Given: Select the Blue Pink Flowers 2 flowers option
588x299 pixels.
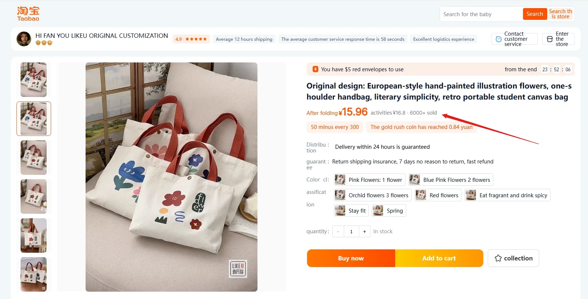Looking at the screenshot, I should point(451,180).
